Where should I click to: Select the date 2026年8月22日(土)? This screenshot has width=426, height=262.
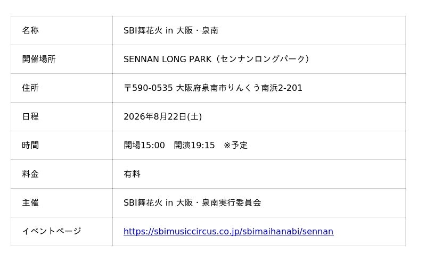162,117
